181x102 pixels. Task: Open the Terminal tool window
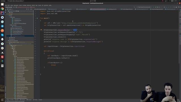[29, 100]
